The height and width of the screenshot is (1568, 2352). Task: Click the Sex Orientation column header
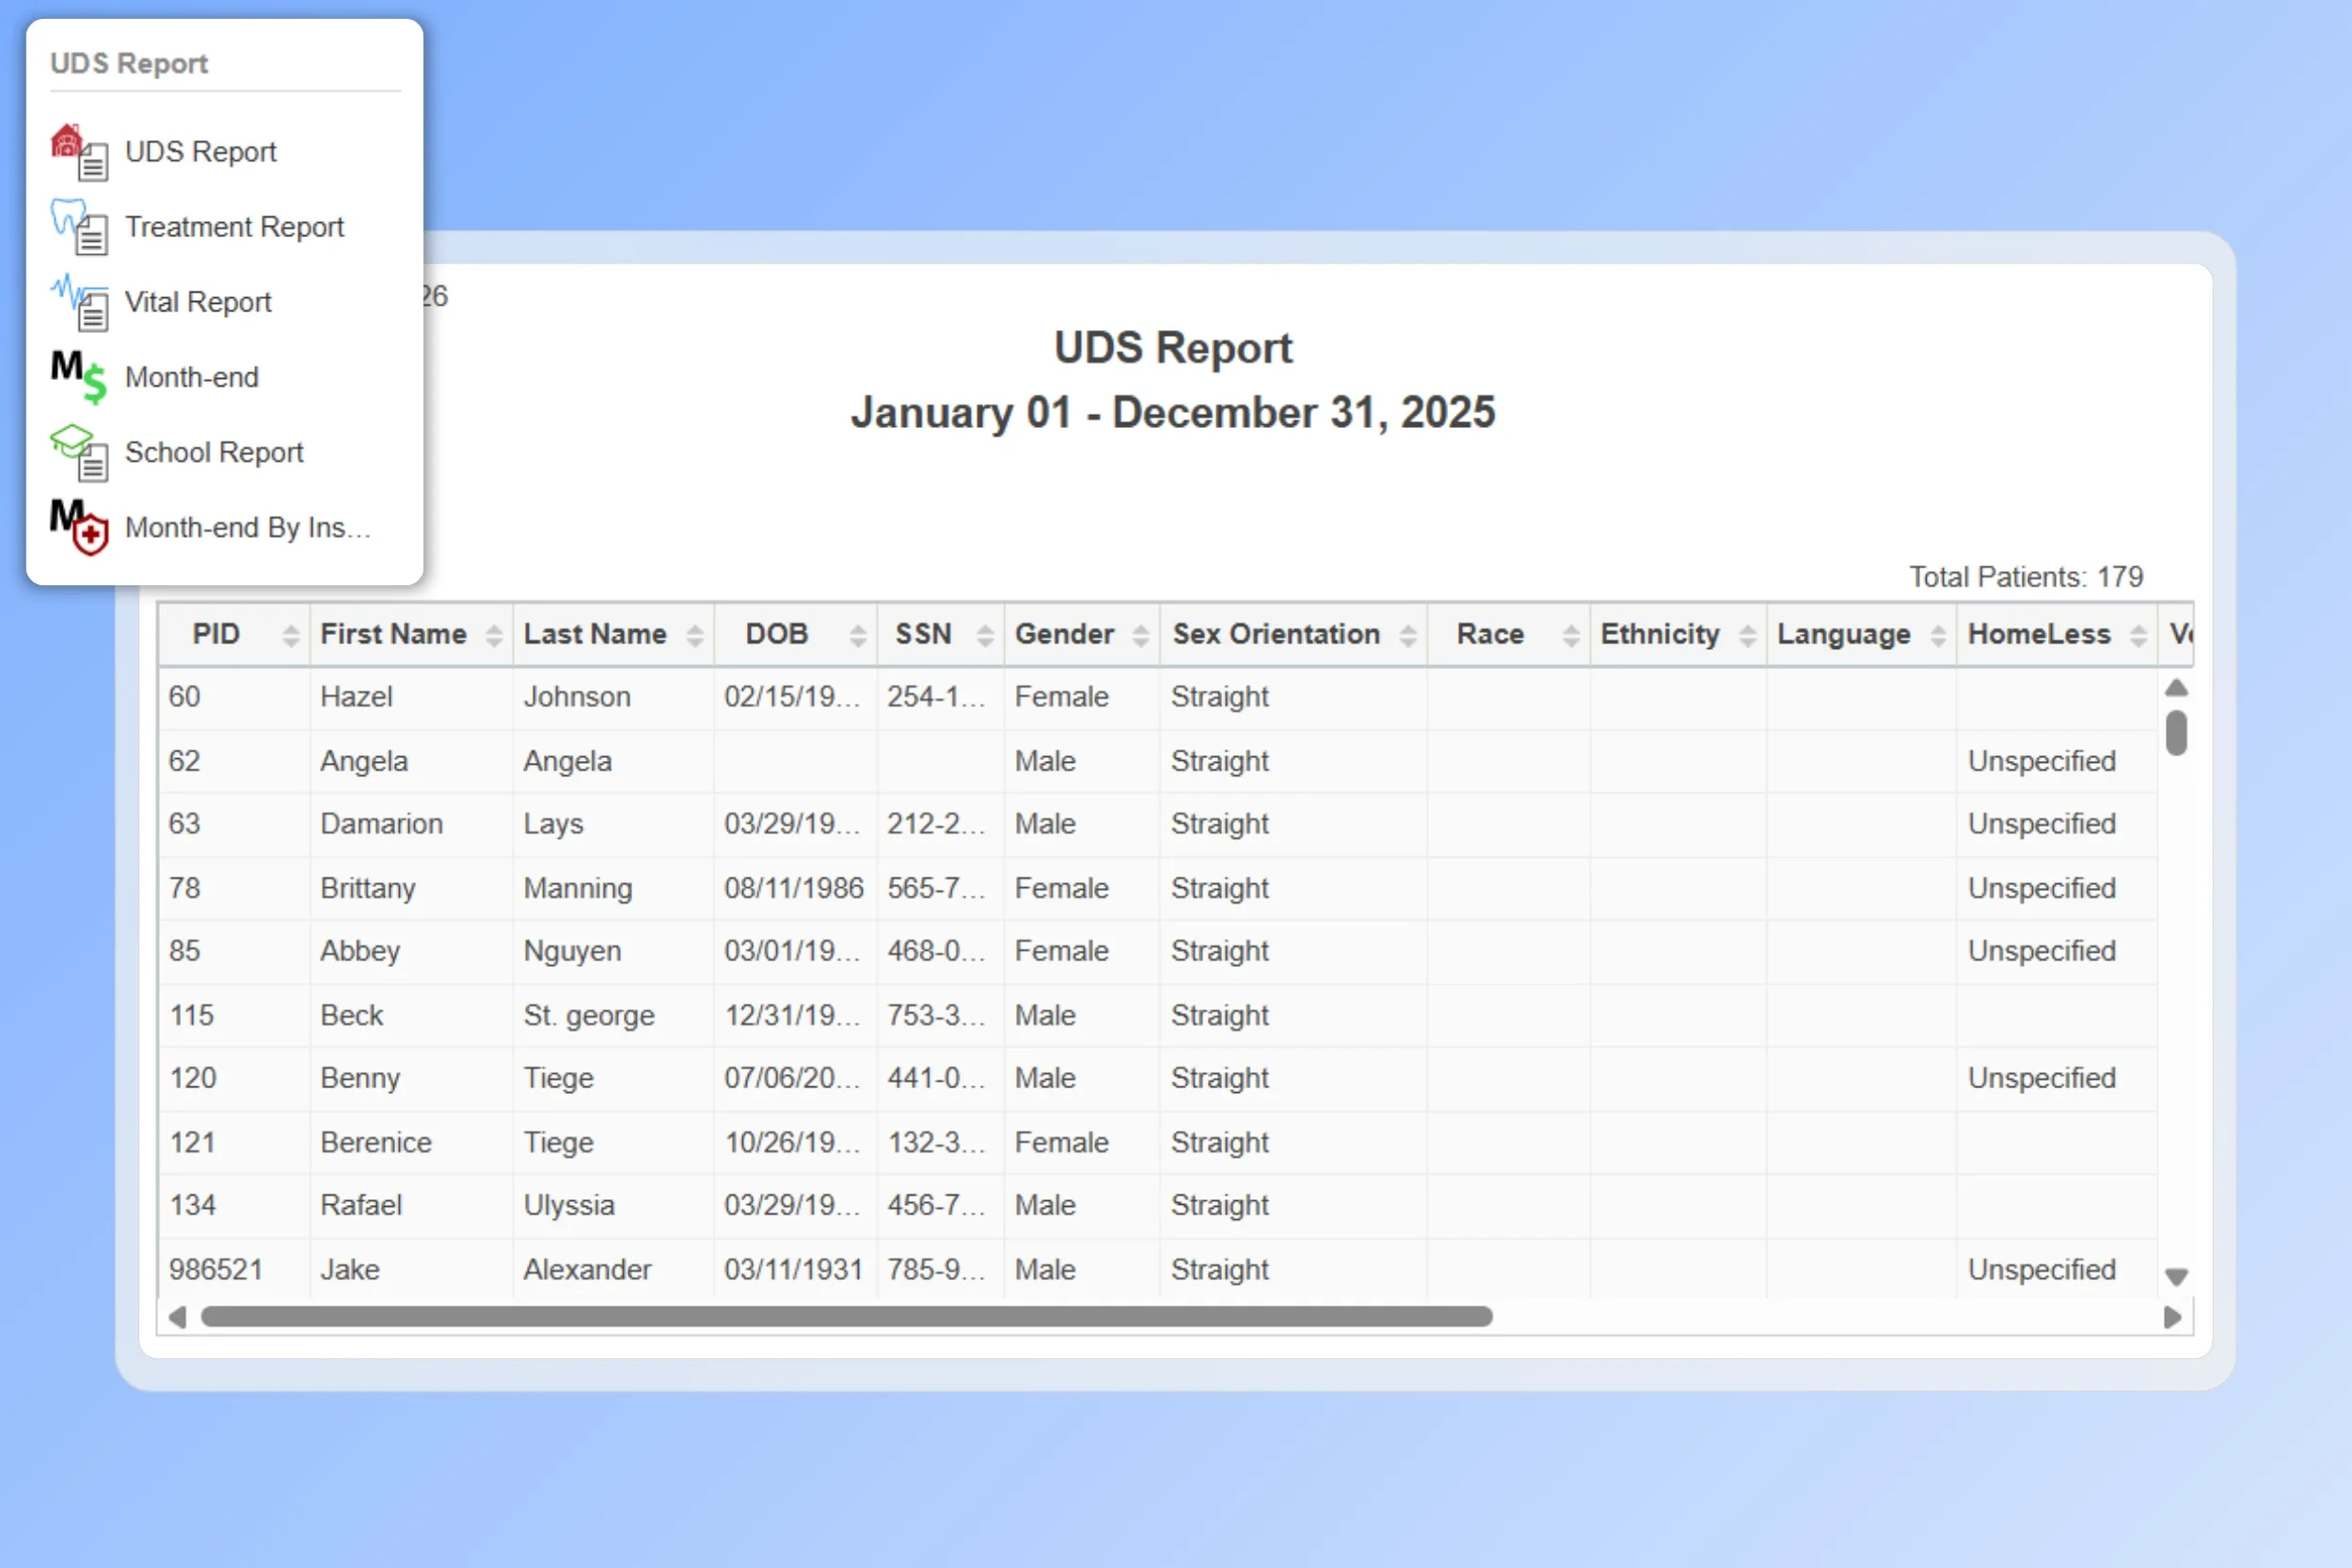click(x=1277, y=634)
